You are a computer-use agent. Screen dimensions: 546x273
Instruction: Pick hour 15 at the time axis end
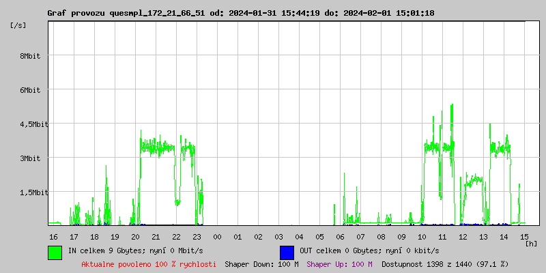[524, 236]
